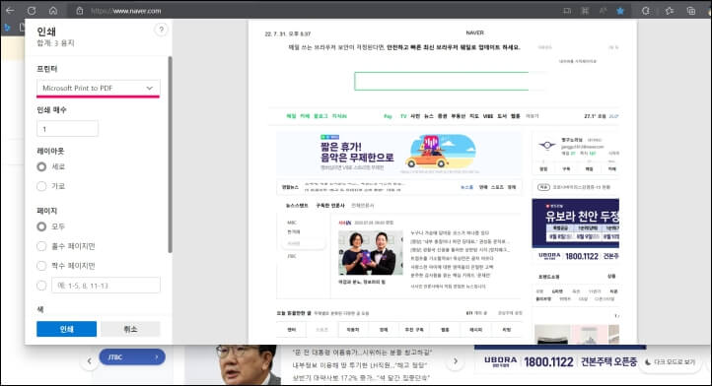The width and height of the screenshot is (712, 386).
Task: Click 다크 모드로 보기 dark mode button
Action: point(670,362)
